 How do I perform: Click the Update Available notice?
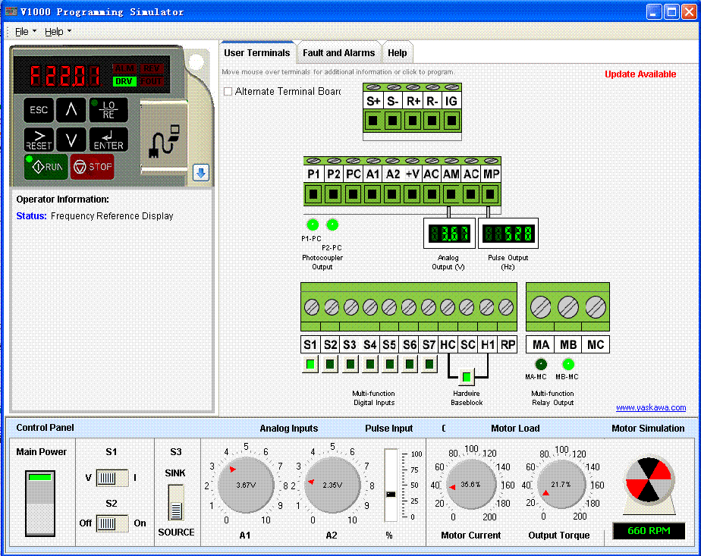coord(640,74)
